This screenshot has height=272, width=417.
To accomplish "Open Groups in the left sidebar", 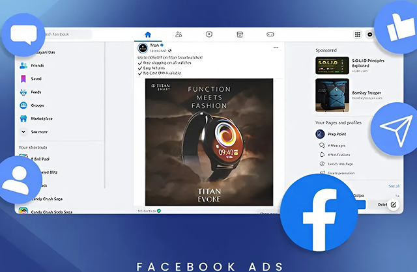I will (x=32, y=105).
